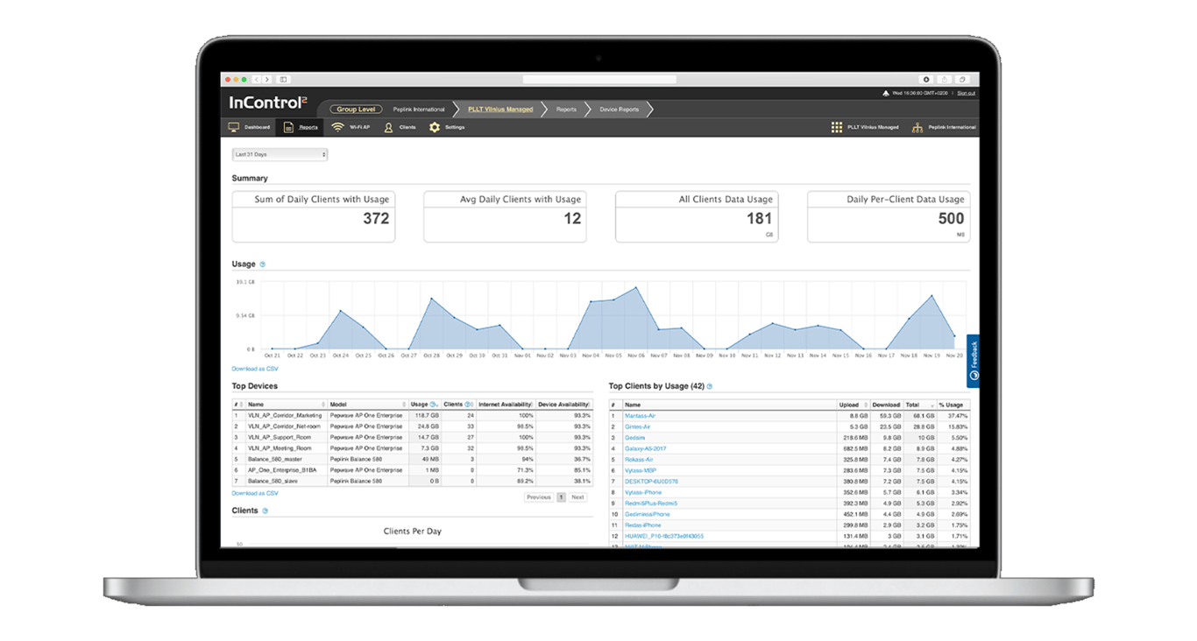
Task: Open Clients via the person icon
Action: pos(388,127)
